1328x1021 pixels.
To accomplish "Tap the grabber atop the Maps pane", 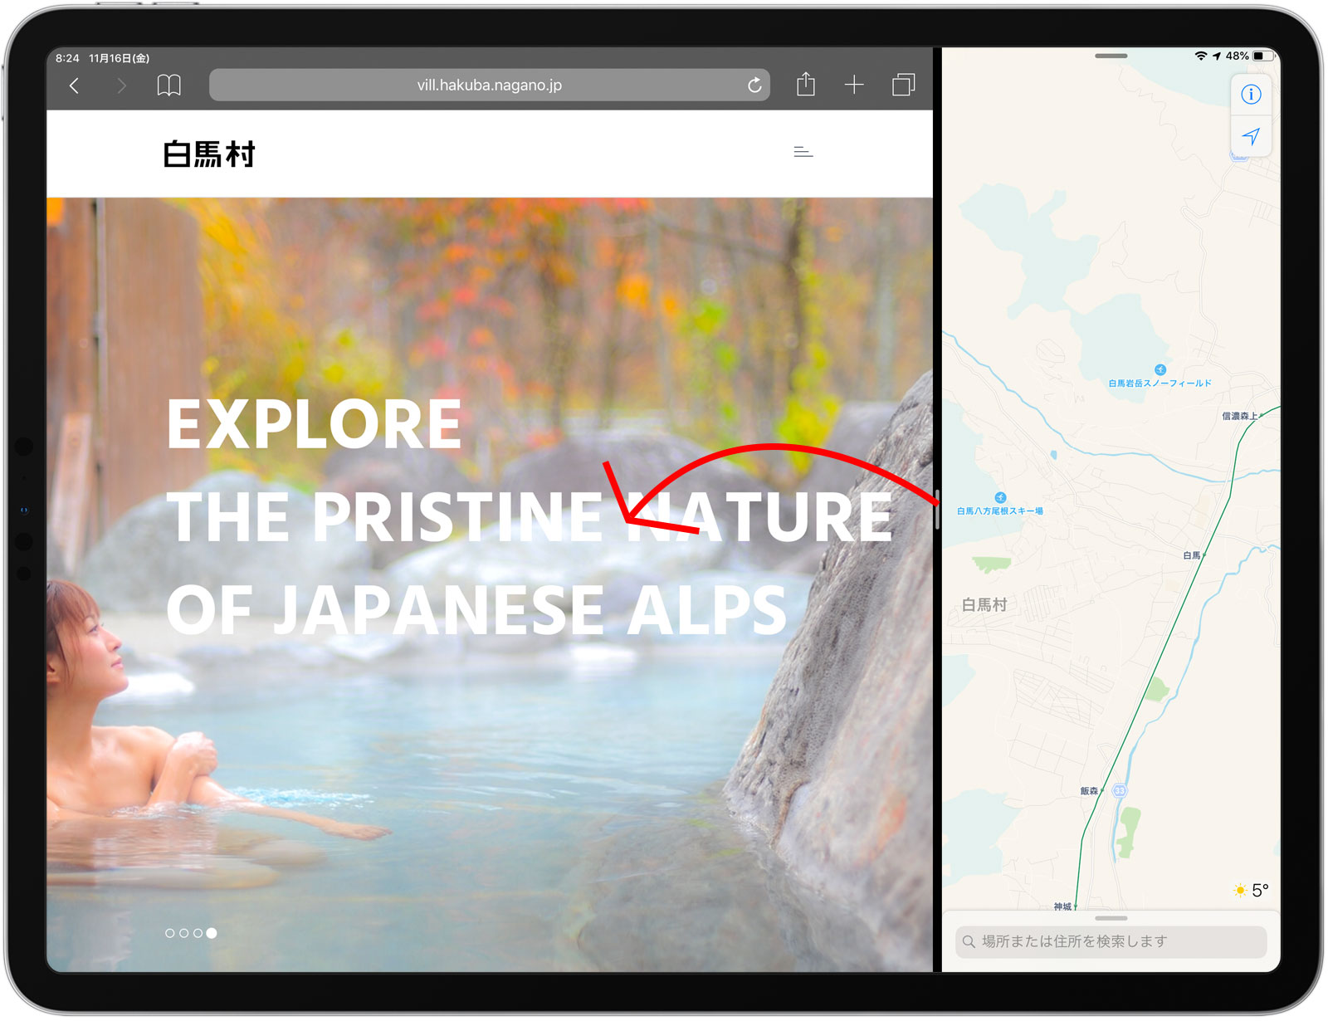I will coord(1111,56).
